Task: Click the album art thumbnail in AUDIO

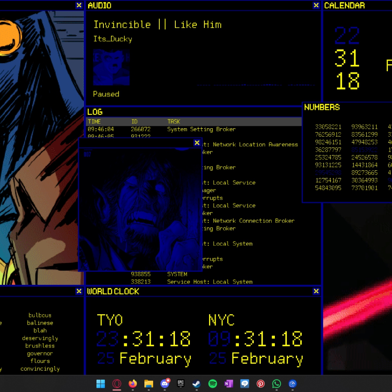Action: [111, 67]
